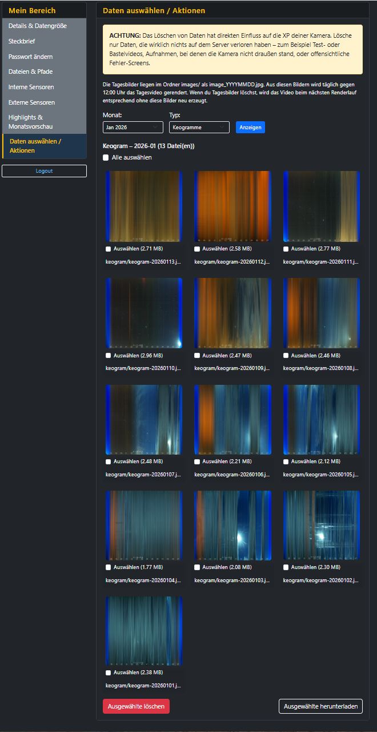This screenshot has height=732, width=377.
Task: Click the Ausgewählte herunterladen button
Action: click(x=320, y=706)
